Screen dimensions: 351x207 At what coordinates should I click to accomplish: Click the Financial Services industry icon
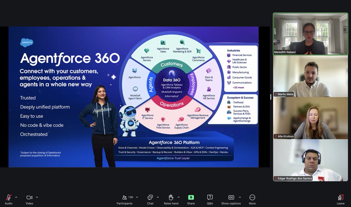229,55
